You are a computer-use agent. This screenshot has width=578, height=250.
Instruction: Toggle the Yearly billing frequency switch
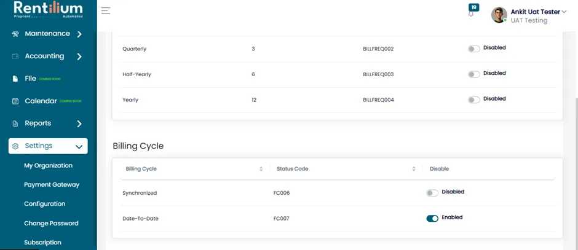pos(473,100)
